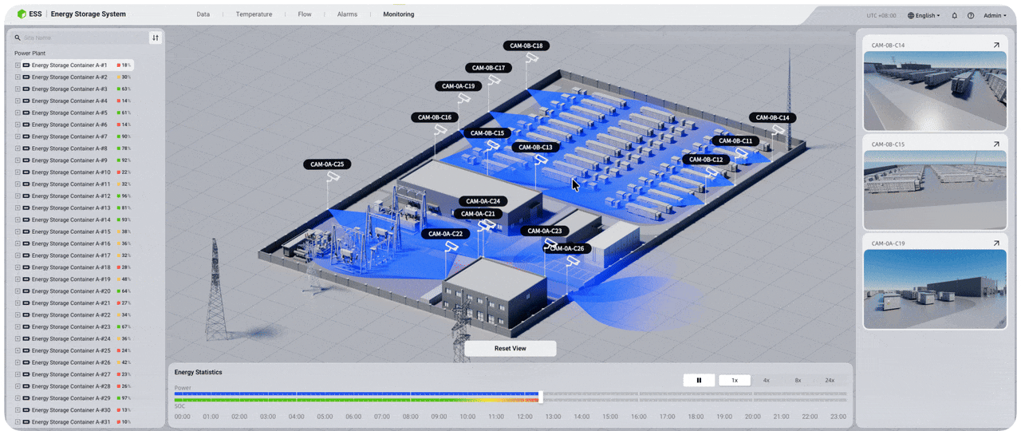Expand Energy Storage Container A-#16 node
This screenshot has height=431, width=1021.
coord(18,243)
